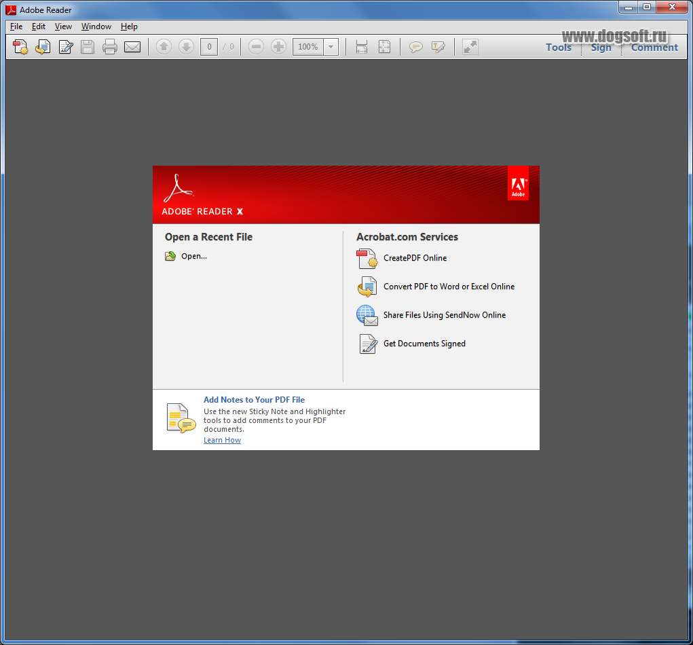Click the Sign document toolbar icon
The image size is (693, 645).
[x=65, y=47]
